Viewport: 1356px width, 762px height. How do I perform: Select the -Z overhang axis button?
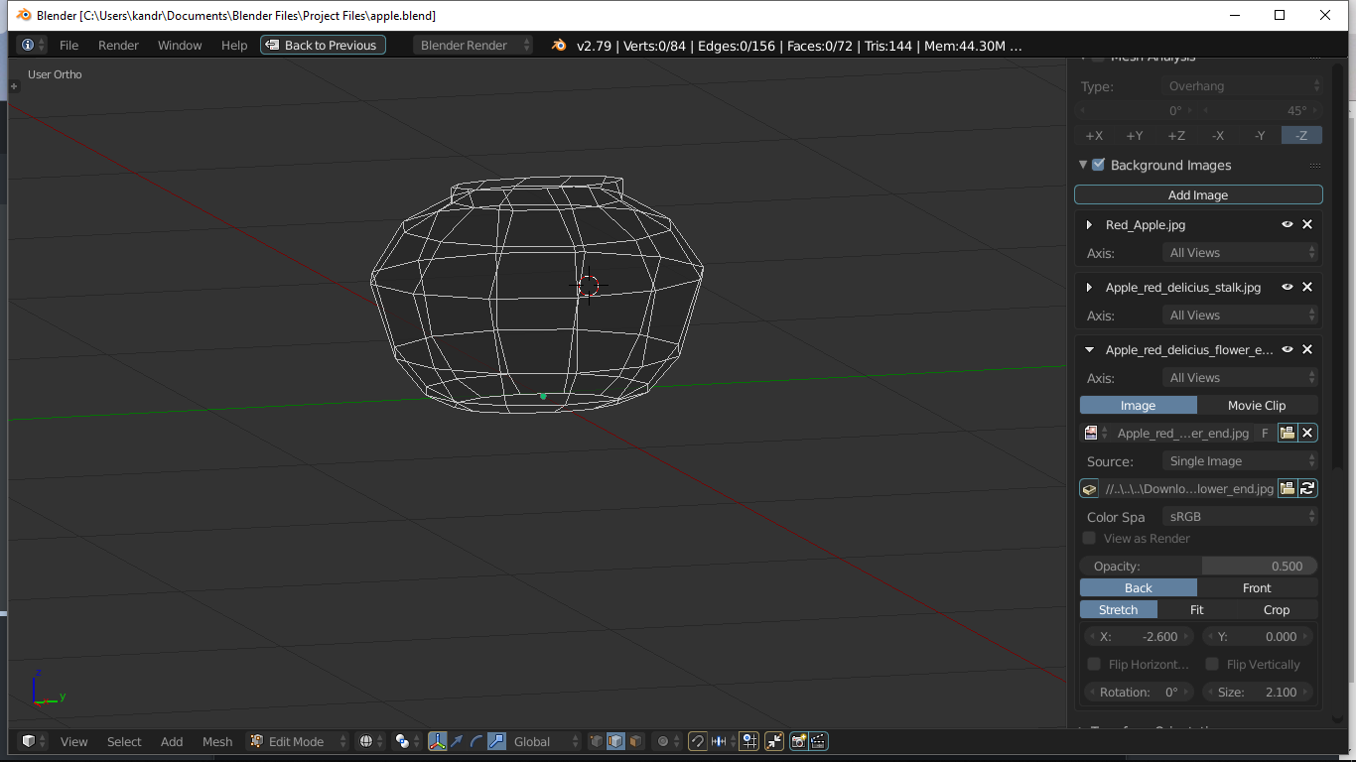click(1301, 135)
